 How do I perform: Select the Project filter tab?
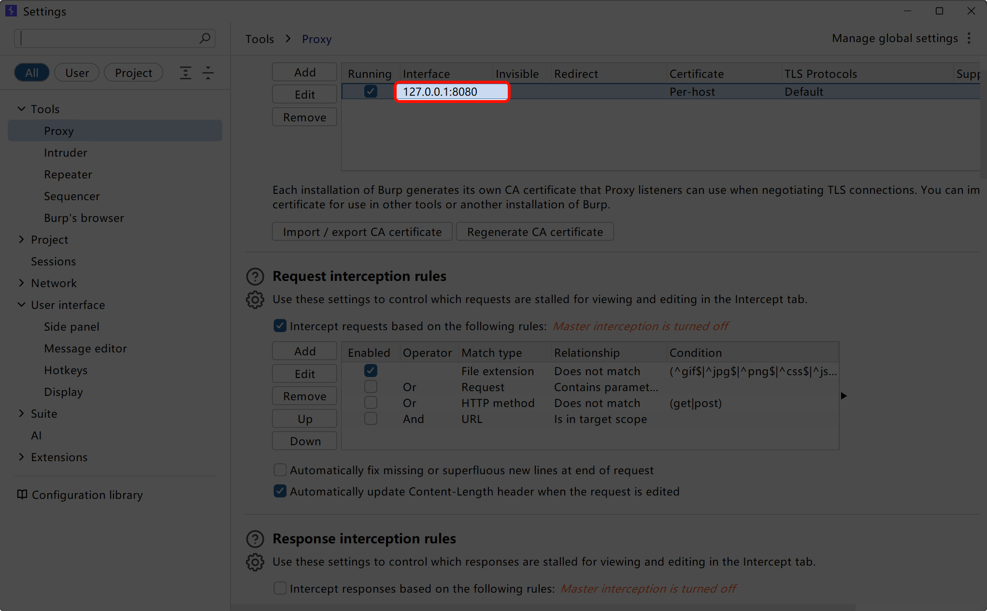click(x=133, y=73)
